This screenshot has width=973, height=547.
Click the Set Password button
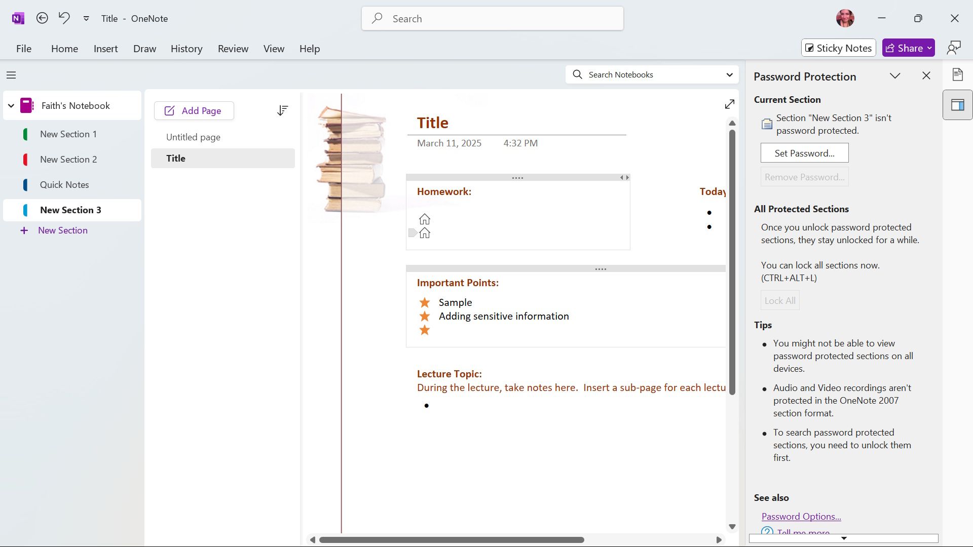[x=804, y=153]
